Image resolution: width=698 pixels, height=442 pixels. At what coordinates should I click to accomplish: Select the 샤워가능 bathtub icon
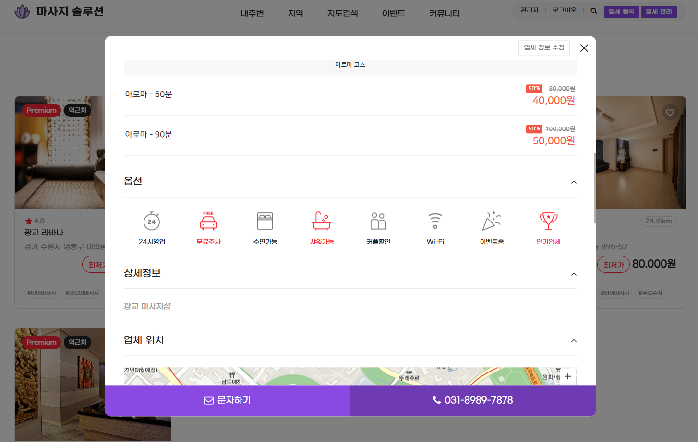pos(322,221)
